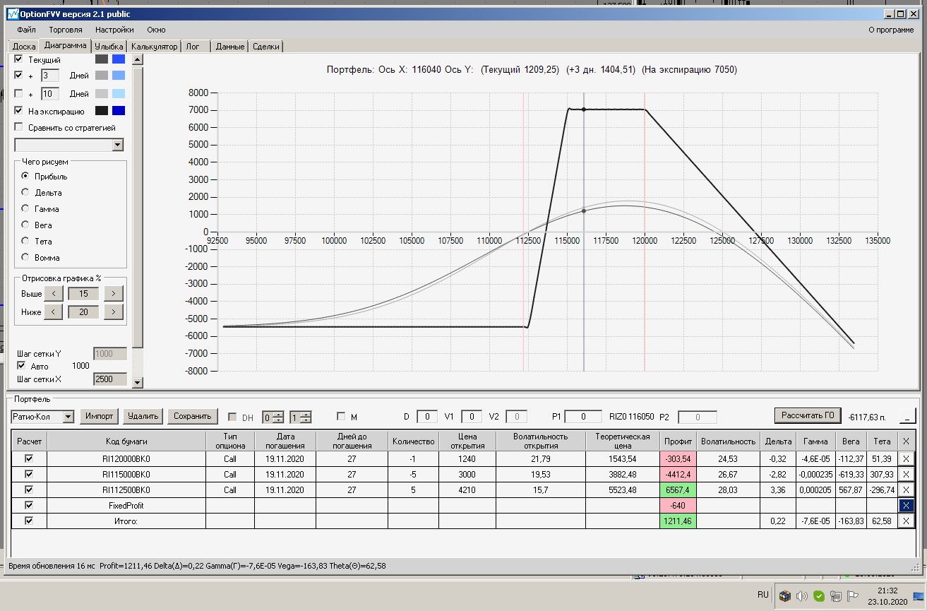
Task: Toggle the +3 Дней curve checkbox
Action: (19, 75)
